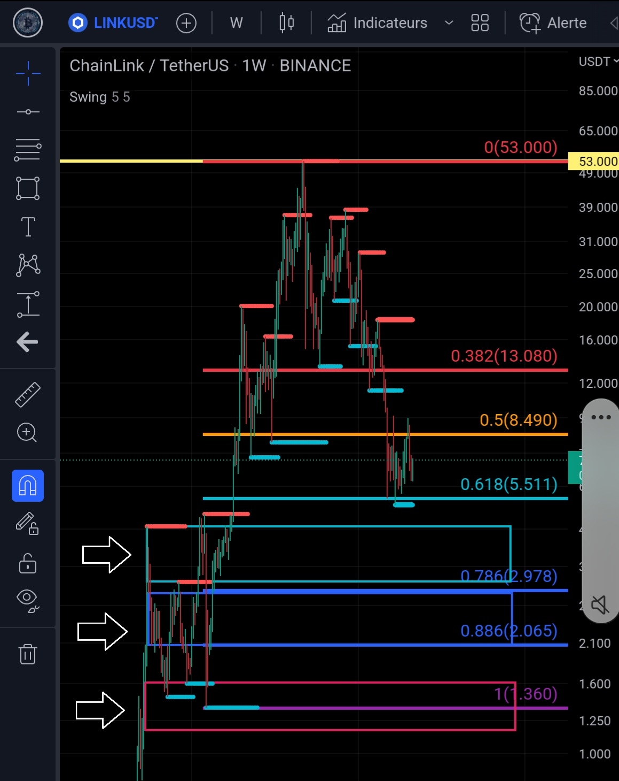Open the LINKUSD symbol search

click(x=113, y=23)
